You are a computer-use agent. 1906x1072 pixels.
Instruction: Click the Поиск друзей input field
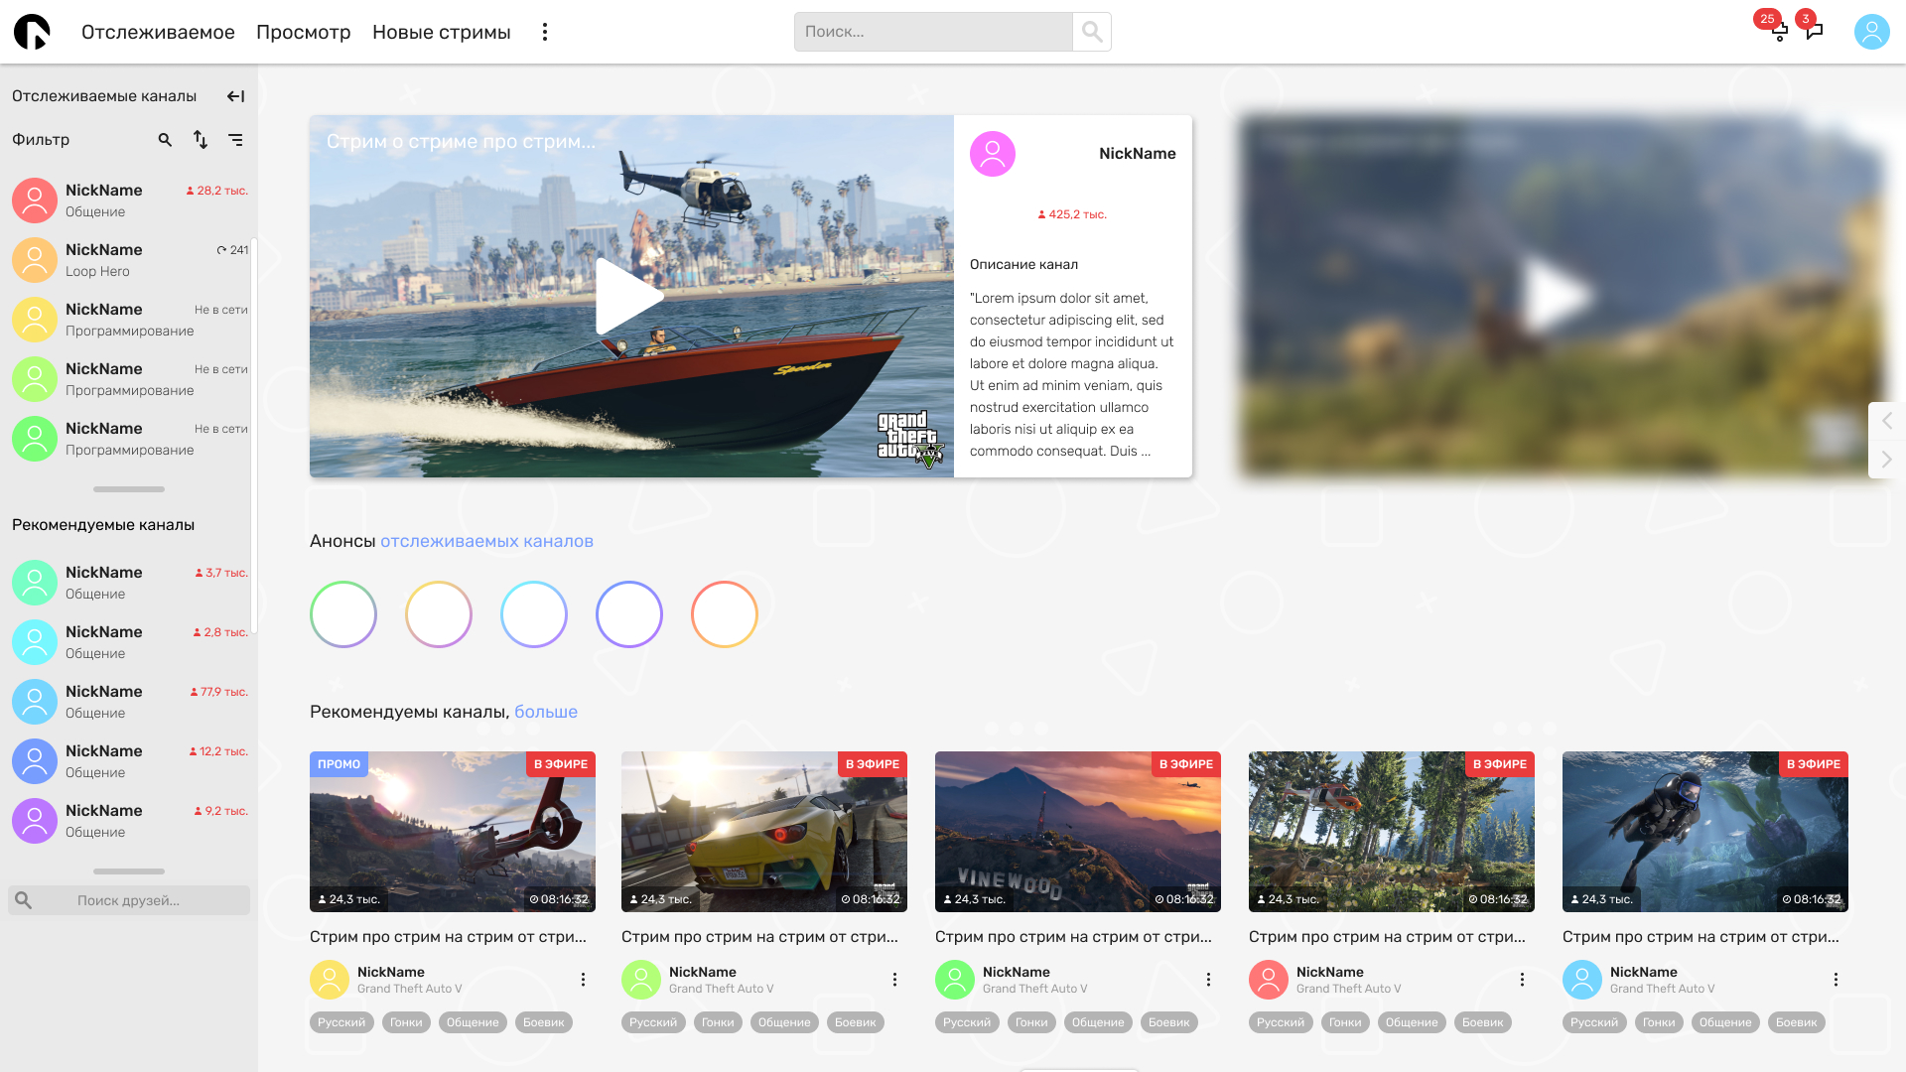(x=129, y=900)
